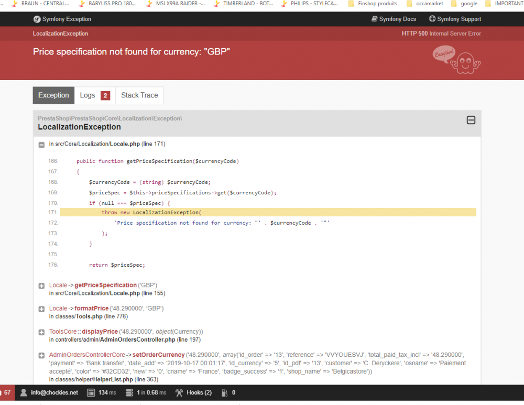Switch to the Logs tab

94,95
